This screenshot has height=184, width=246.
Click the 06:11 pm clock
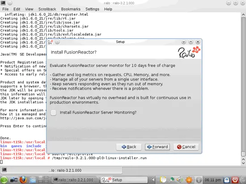pos(213,180)
